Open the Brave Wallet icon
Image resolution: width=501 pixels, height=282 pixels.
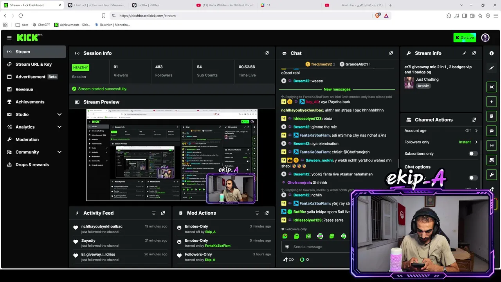[472, 16]
